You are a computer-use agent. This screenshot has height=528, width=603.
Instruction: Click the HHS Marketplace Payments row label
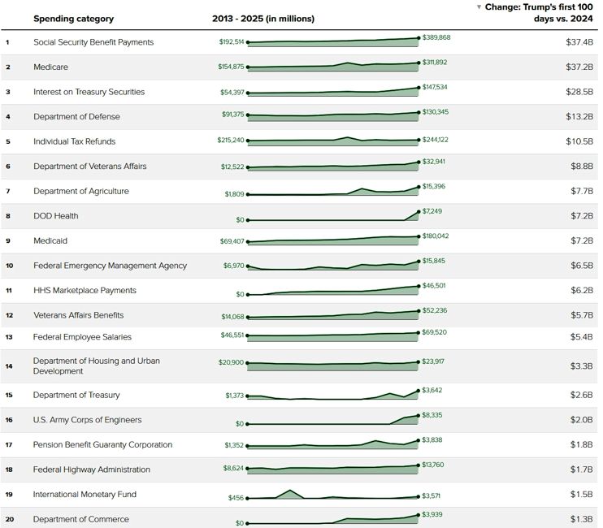[x=85, y=290]
